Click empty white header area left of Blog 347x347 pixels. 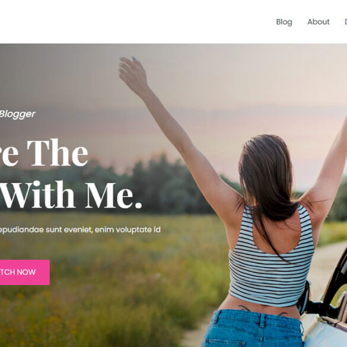133,22
